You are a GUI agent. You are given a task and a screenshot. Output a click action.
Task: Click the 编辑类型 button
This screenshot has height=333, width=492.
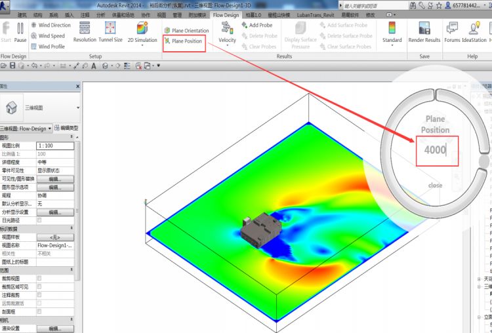point(66,128)
